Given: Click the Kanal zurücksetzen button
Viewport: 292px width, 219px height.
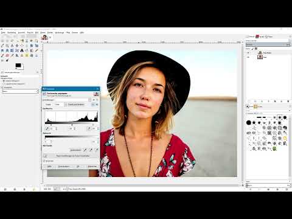Looking at the screenshot, I should point(76,105).
